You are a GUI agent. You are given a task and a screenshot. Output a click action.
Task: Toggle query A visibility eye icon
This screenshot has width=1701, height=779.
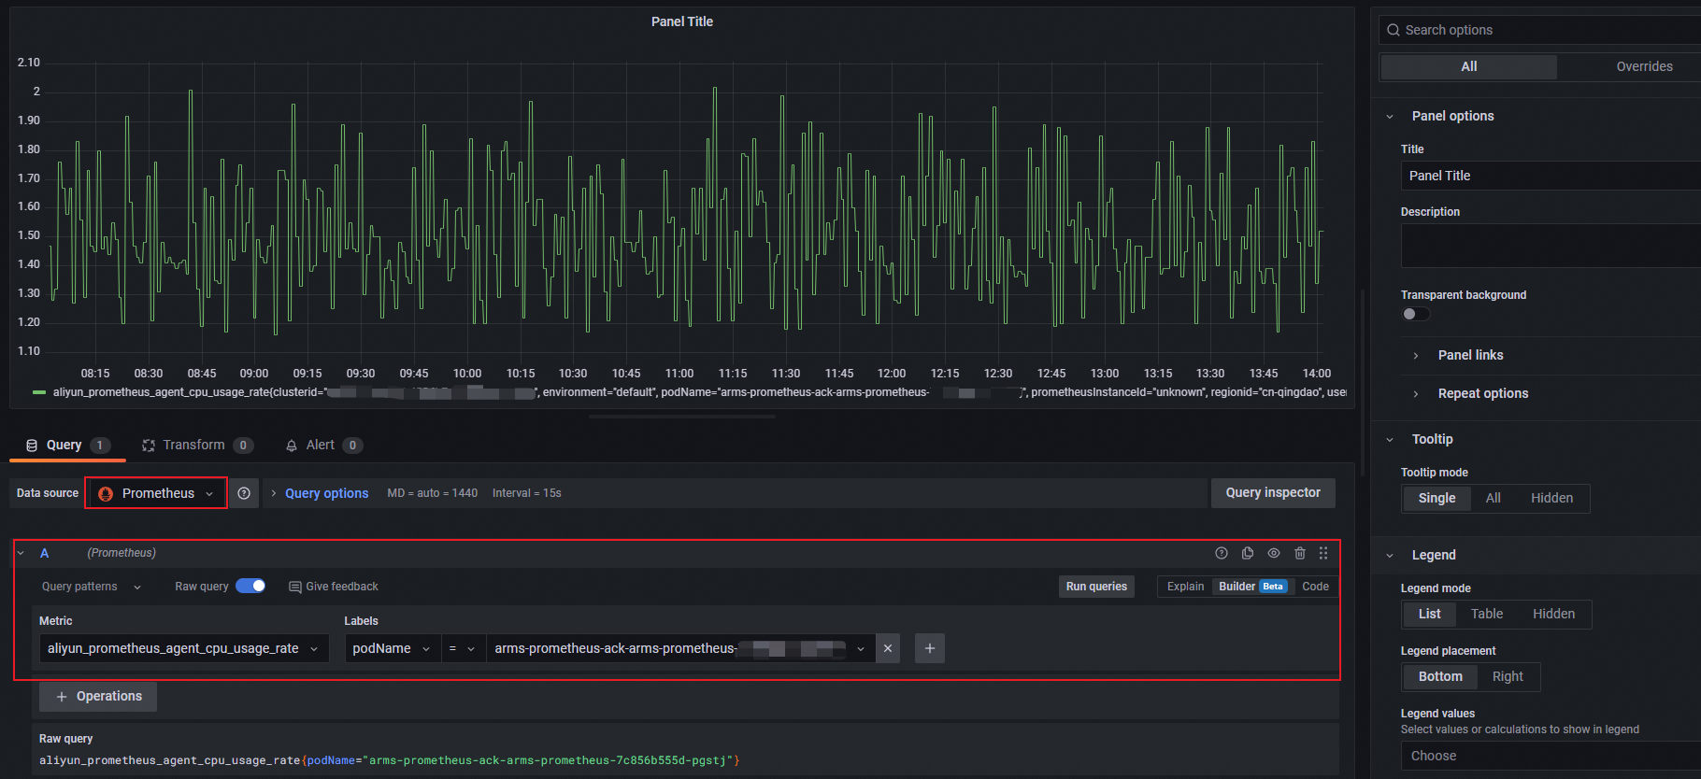click(1274, 553)
